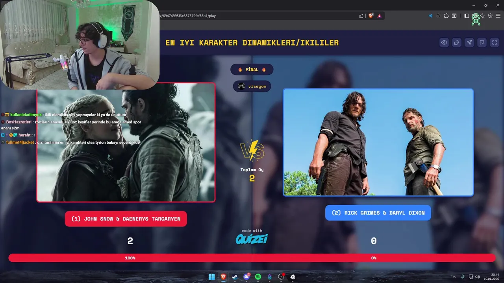Click the tab search toolbar icon
504x283 pixels.
pyautogui.click(x=454, y=16)
